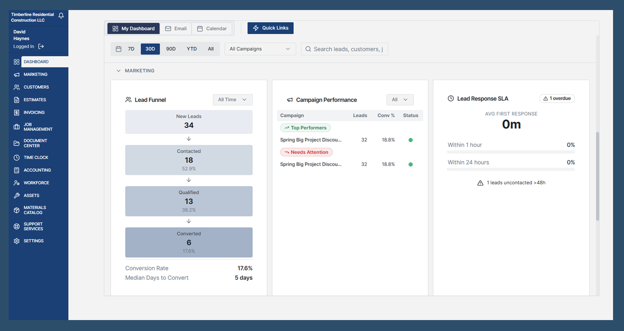
Task: Click the search leads input field
Action: coord(344,49)
